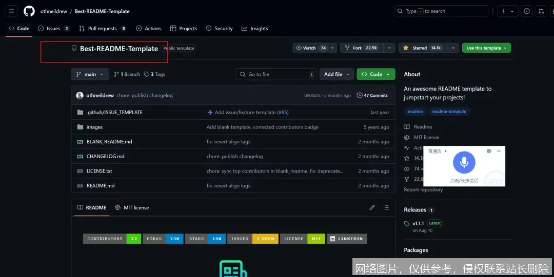Click the othneildrew avatar image
Screen dimensions: 554x277
[80, 95]
